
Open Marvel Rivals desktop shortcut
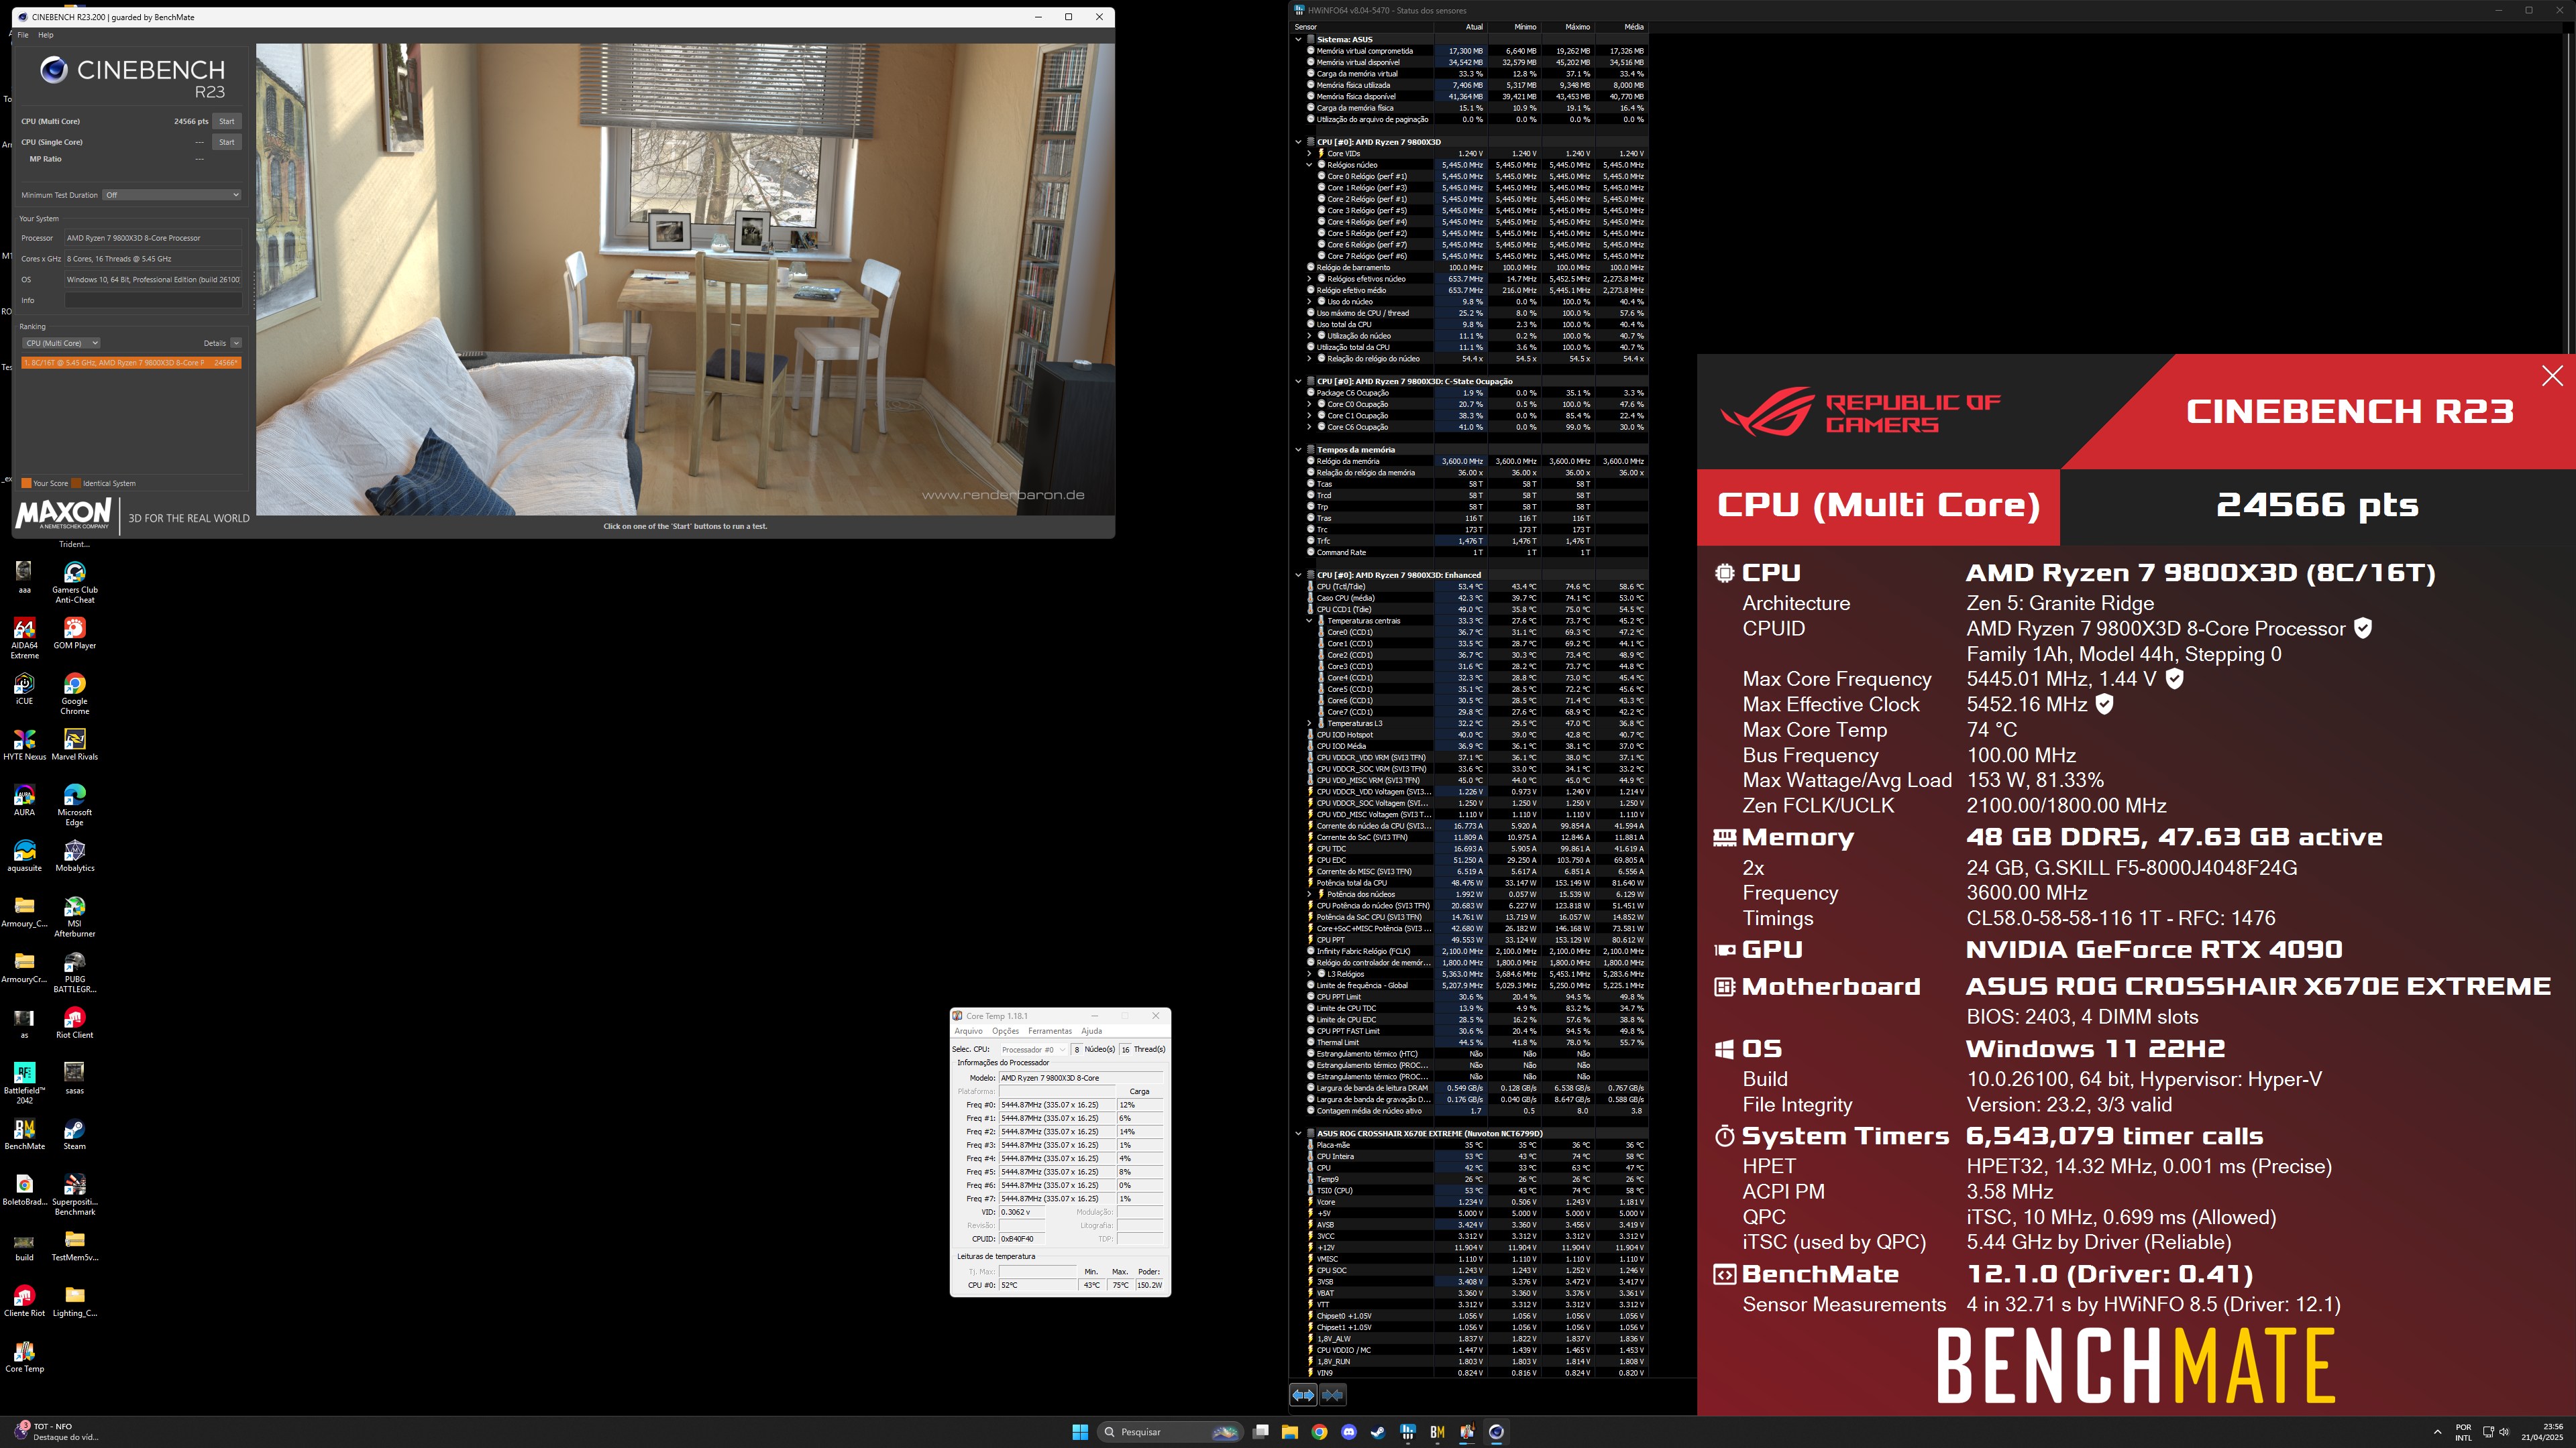point(74,745)
